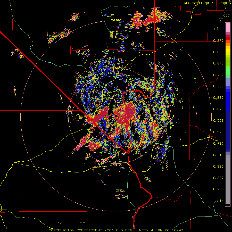Click the 0.307 scale value
The height and width of the screenshot is (232, 232).
pos(218,178)
